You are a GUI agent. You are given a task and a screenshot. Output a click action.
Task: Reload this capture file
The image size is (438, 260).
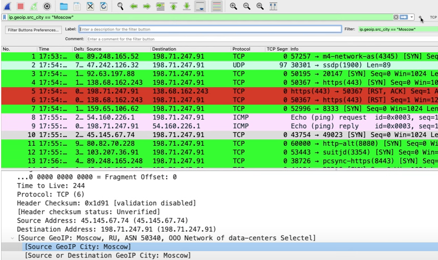pyautogui.click(x=104, y=6)
